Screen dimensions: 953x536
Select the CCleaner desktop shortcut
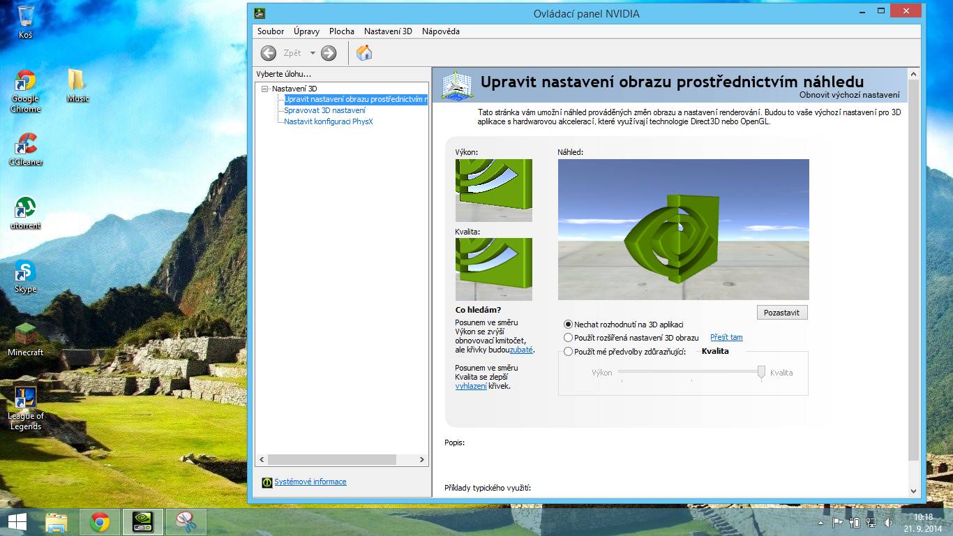26,149
